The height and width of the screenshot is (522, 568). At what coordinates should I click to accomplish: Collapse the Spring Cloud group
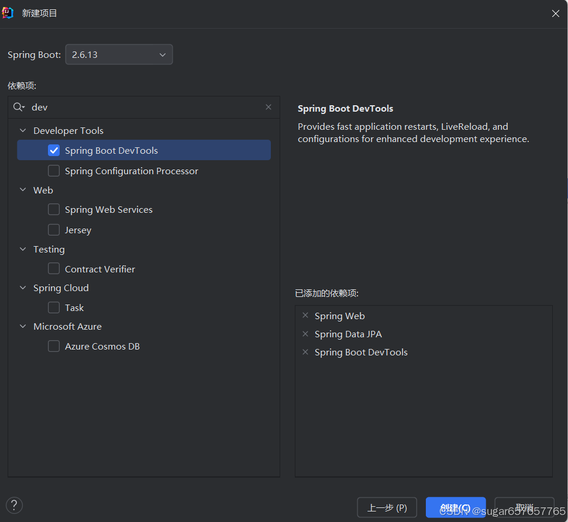click(23, 288)
